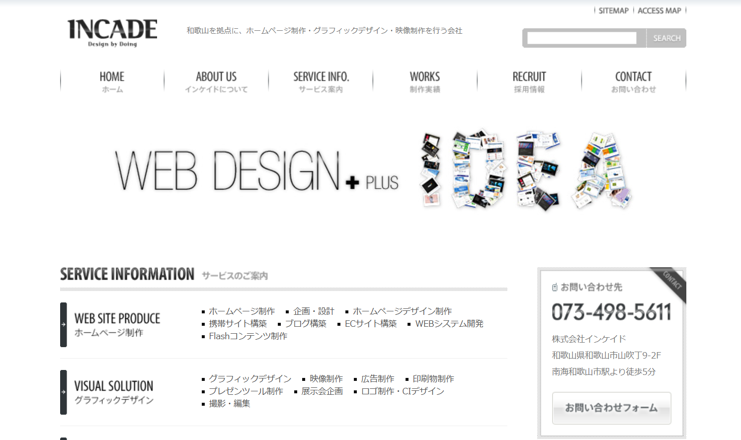Select the CONTACT menu item
Viewport: 741px width, 440px height.
pos(633,81)
